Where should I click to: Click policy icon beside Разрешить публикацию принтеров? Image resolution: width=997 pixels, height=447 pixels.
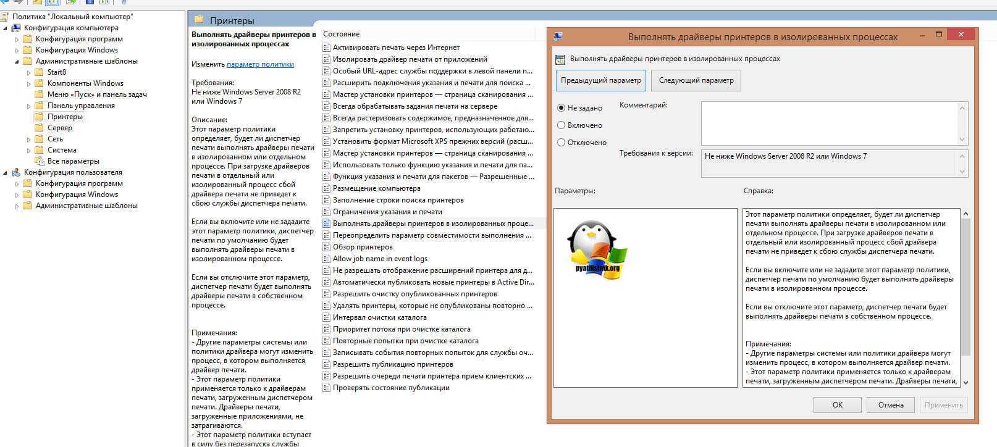click(326, 364)
